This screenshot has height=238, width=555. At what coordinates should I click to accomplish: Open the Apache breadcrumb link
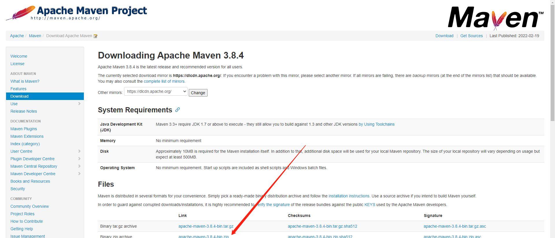pos(17,36)
